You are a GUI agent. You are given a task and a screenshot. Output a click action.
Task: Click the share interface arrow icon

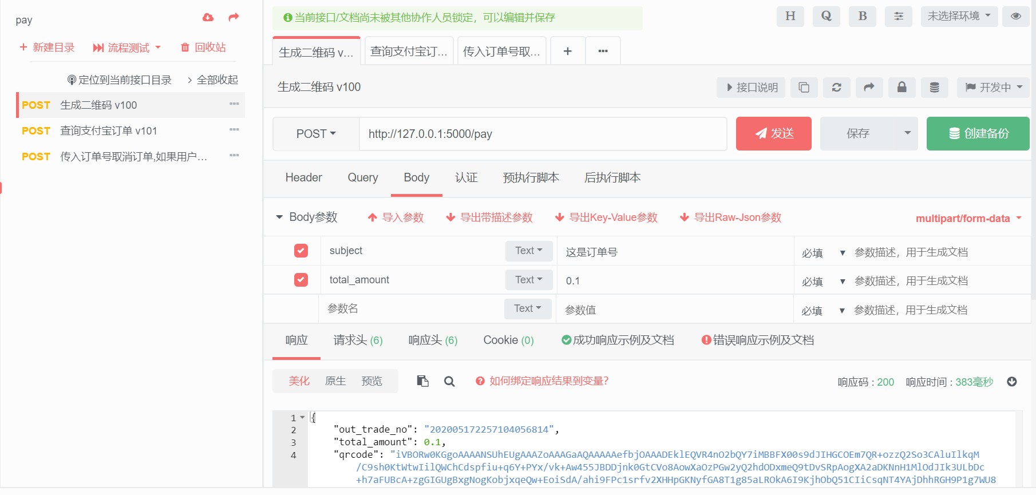[869, 88]
